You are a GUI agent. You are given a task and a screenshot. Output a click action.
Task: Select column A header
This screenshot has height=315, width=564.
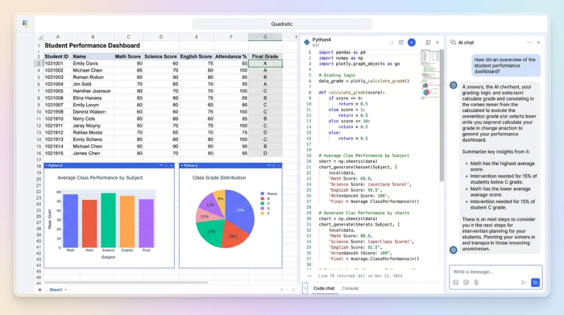coord(57,37)
